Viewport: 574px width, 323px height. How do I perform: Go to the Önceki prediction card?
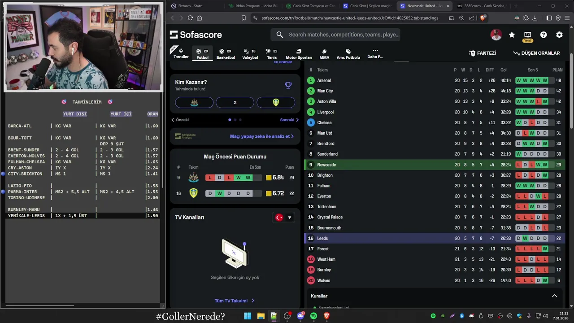coord(180,120)
